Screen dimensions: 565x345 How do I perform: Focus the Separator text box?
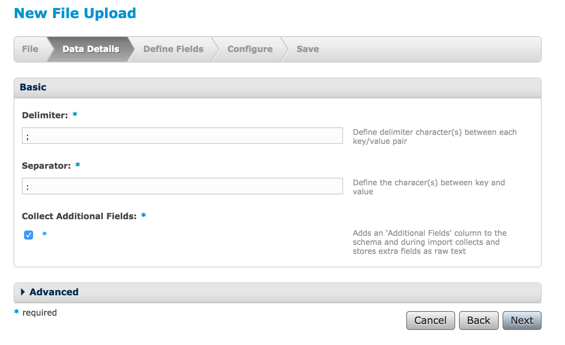coord(182,186)
